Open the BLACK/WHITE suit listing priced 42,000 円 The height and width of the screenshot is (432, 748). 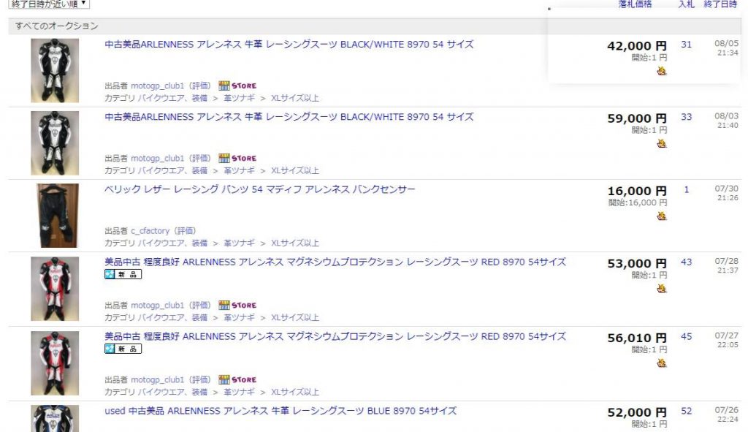pos(289,45)
